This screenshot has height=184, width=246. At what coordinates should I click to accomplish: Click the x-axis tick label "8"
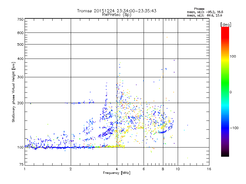click(163, 169)
